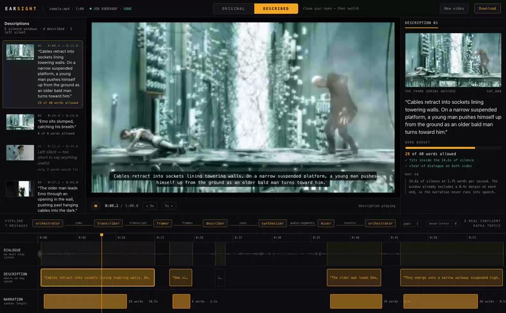Open description 04 'The older man leads' card
This screenshot has width=506, height=313.
coord(43,196)
